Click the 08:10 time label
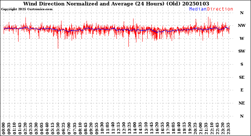The image size is (251, 136). pyautogui.click(x=80, y=128)
